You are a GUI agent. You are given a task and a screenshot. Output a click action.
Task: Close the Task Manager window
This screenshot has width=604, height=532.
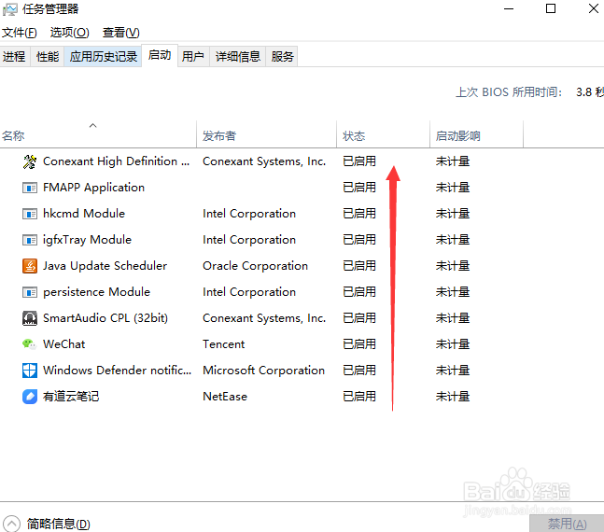tap(593, 8)
